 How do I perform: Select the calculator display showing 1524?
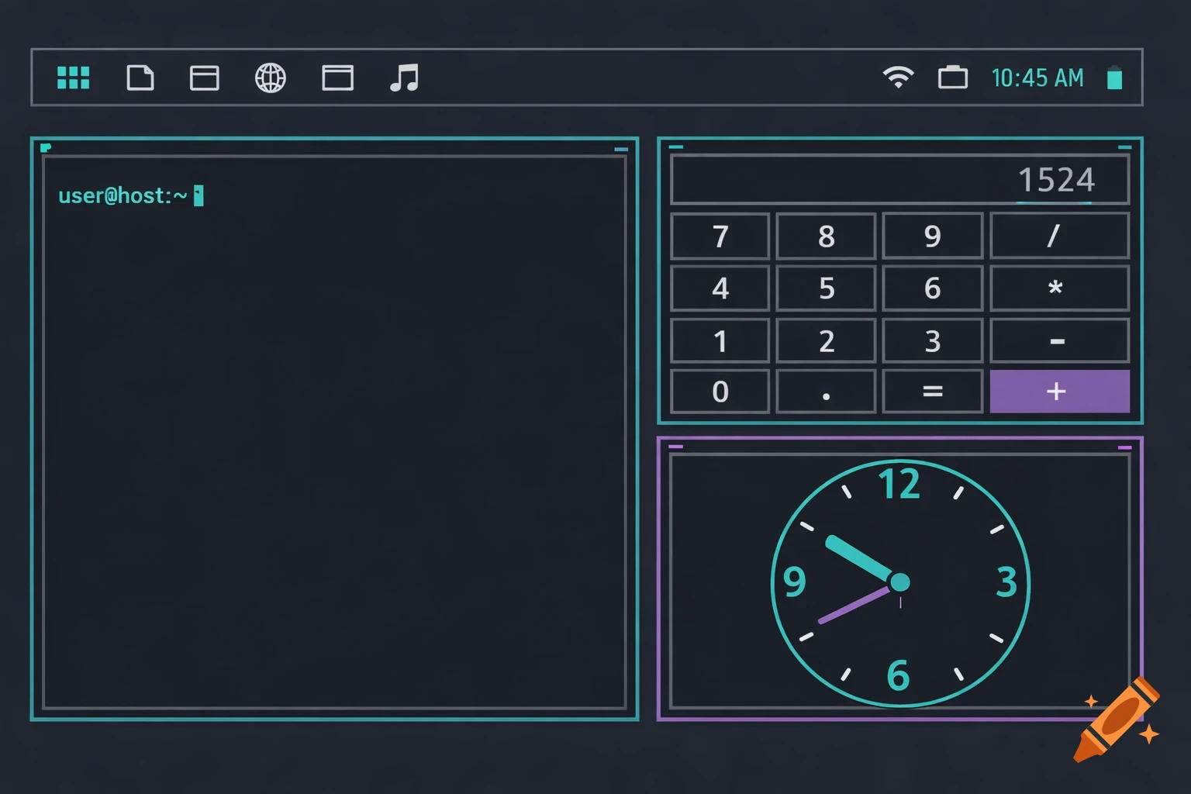click(x=899, y=179)
